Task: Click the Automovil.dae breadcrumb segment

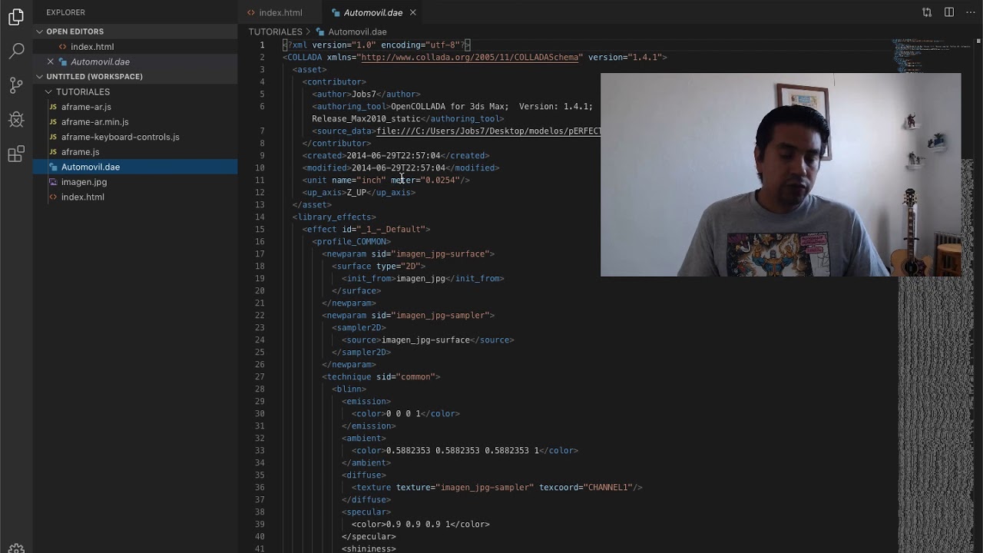Action: coord(357,31)
